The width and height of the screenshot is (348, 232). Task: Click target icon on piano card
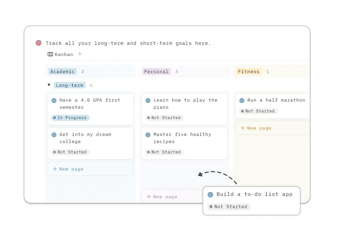coord(148,101)
